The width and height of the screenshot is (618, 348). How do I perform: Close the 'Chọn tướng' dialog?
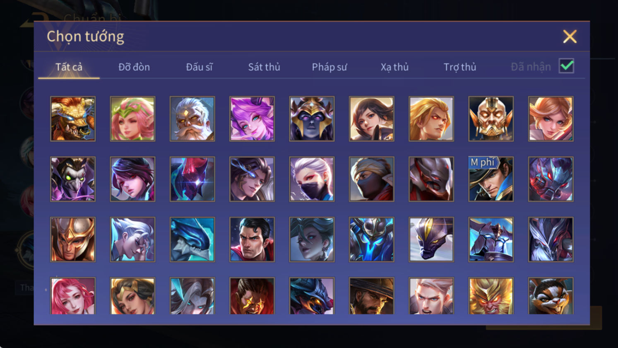[x=570, y=36]
